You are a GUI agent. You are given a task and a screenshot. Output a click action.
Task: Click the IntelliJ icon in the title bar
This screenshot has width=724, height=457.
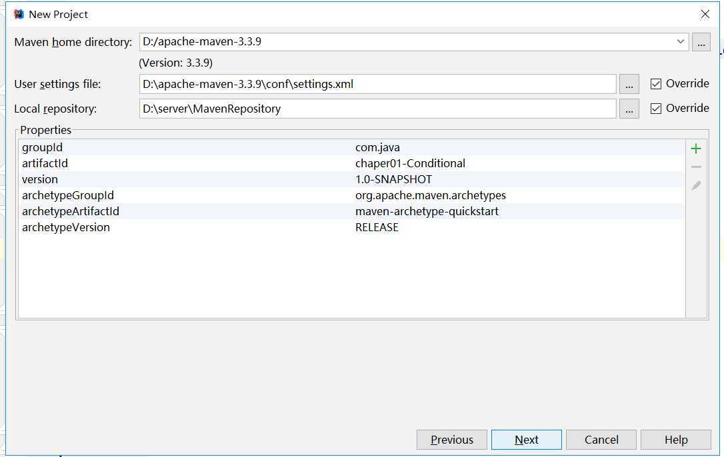[x=19, y=14]
